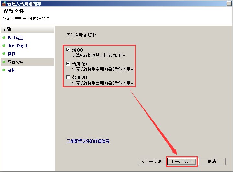The image size is (233, 172).
Task: Click green bullet beside 操作 step
Action: (4, 53)
